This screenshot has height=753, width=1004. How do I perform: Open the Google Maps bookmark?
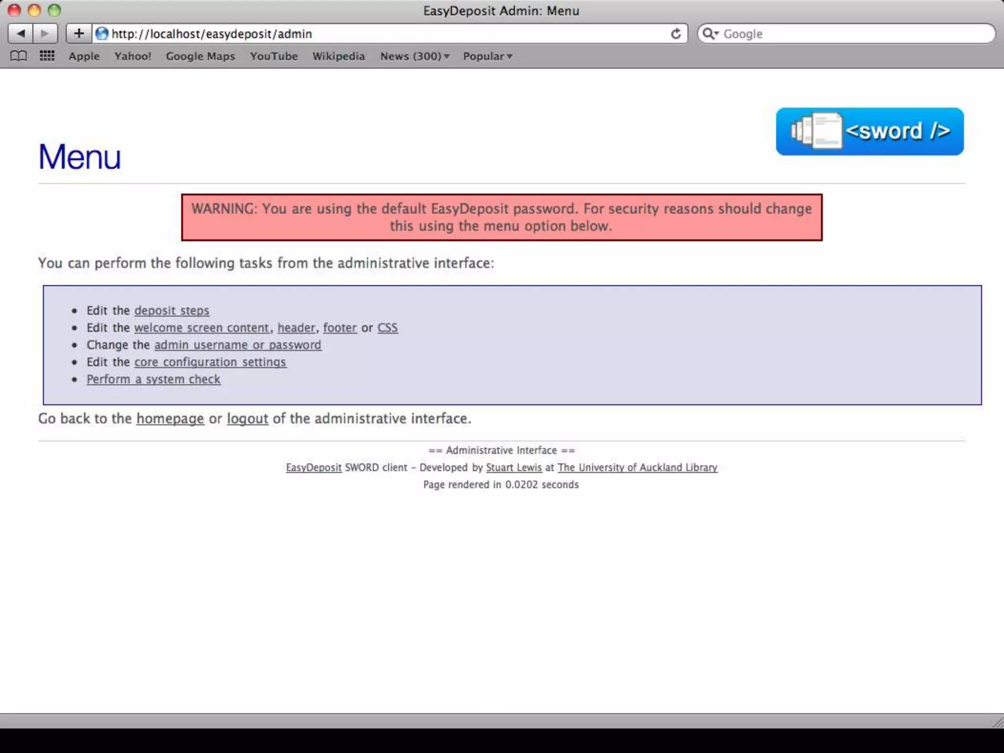pos(200,56)
